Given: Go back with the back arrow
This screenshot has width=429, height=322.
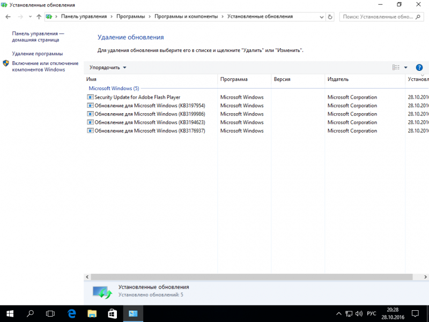Looking at the screenshot, I should (8, 17).
